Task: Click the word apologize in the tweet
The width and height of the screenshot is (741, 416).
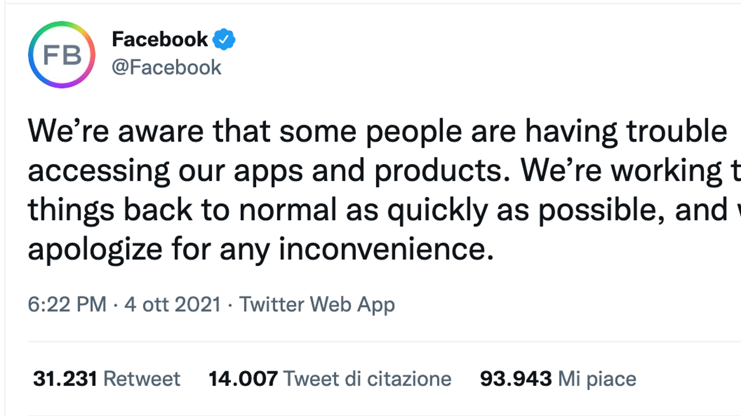Action: coord(95,249)
